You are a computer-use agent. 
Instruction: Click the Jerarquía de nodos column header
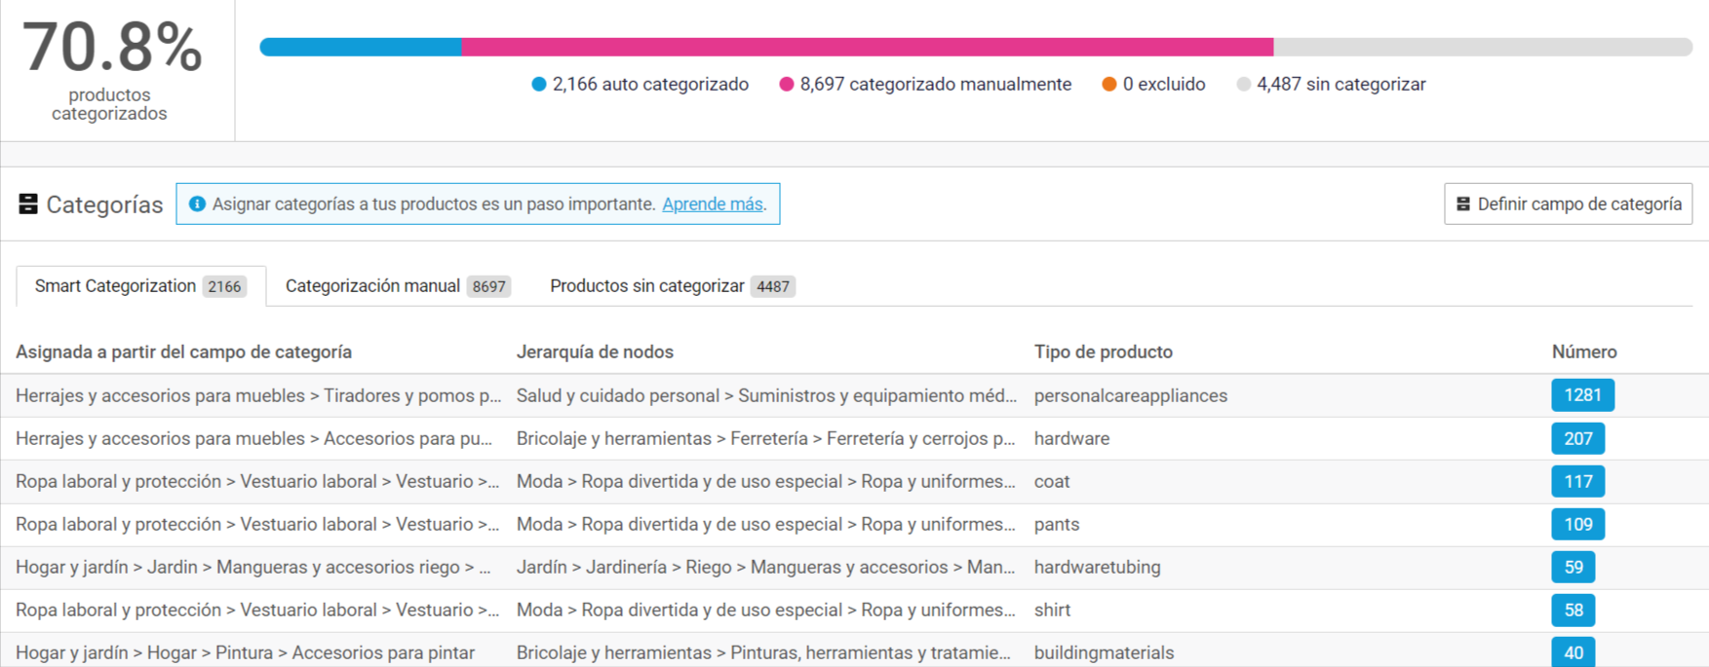coord(595,352)
